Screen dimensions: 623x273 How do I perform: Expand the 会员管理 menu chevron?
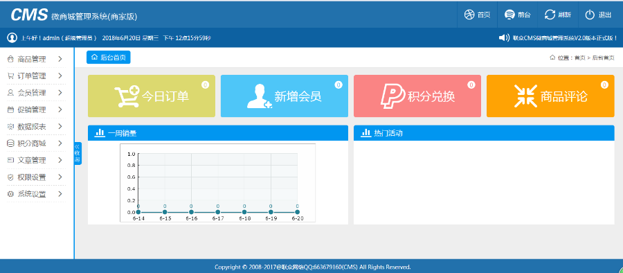tap(60, 93)
